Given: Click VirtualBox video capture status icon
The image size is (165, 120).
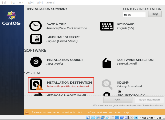Looking at the screenshot, I should point(122,118).
